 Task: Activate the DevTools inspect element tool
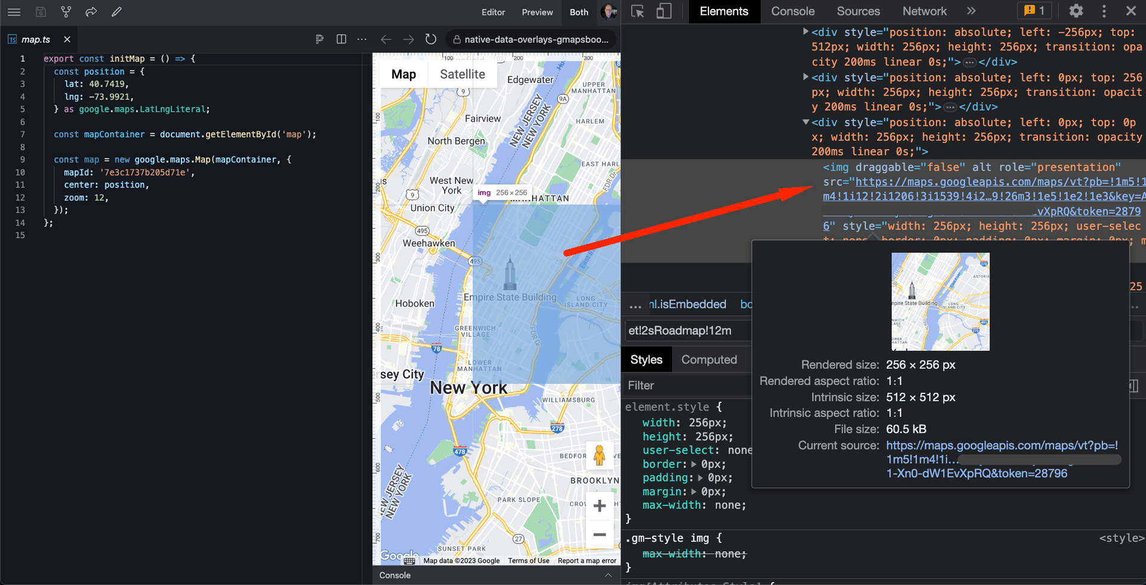tap(637, 11)
